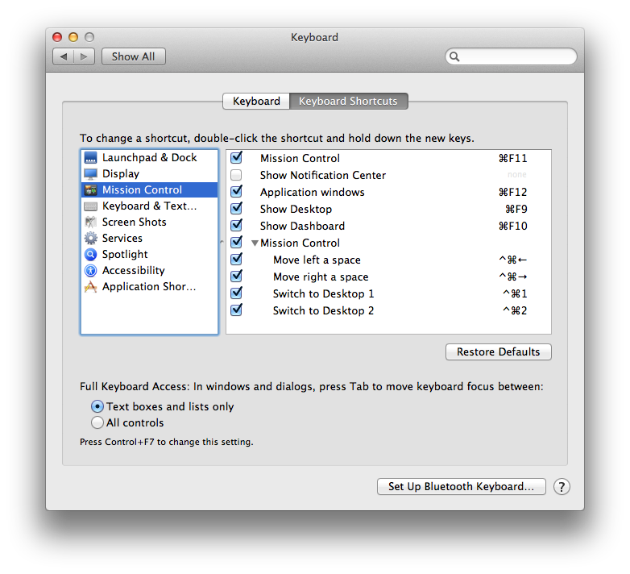This screenshot has height=574, width=630.
Task: Click the search magnifier icon
Action: pyautogui.click(x=454, y=56)
